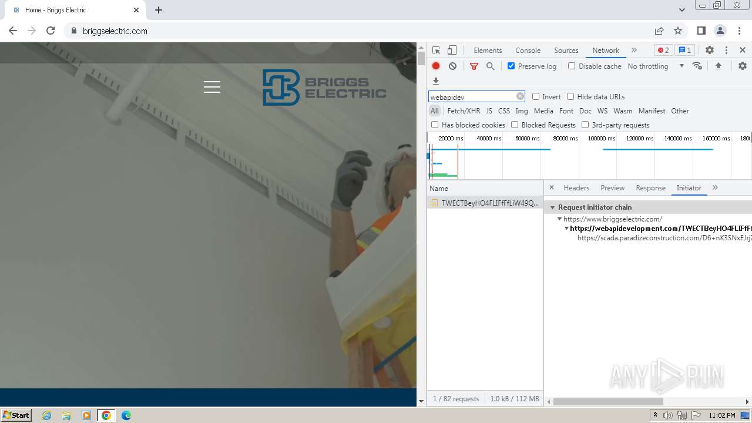Reload the Briggs Electric page

click(51, 31)
